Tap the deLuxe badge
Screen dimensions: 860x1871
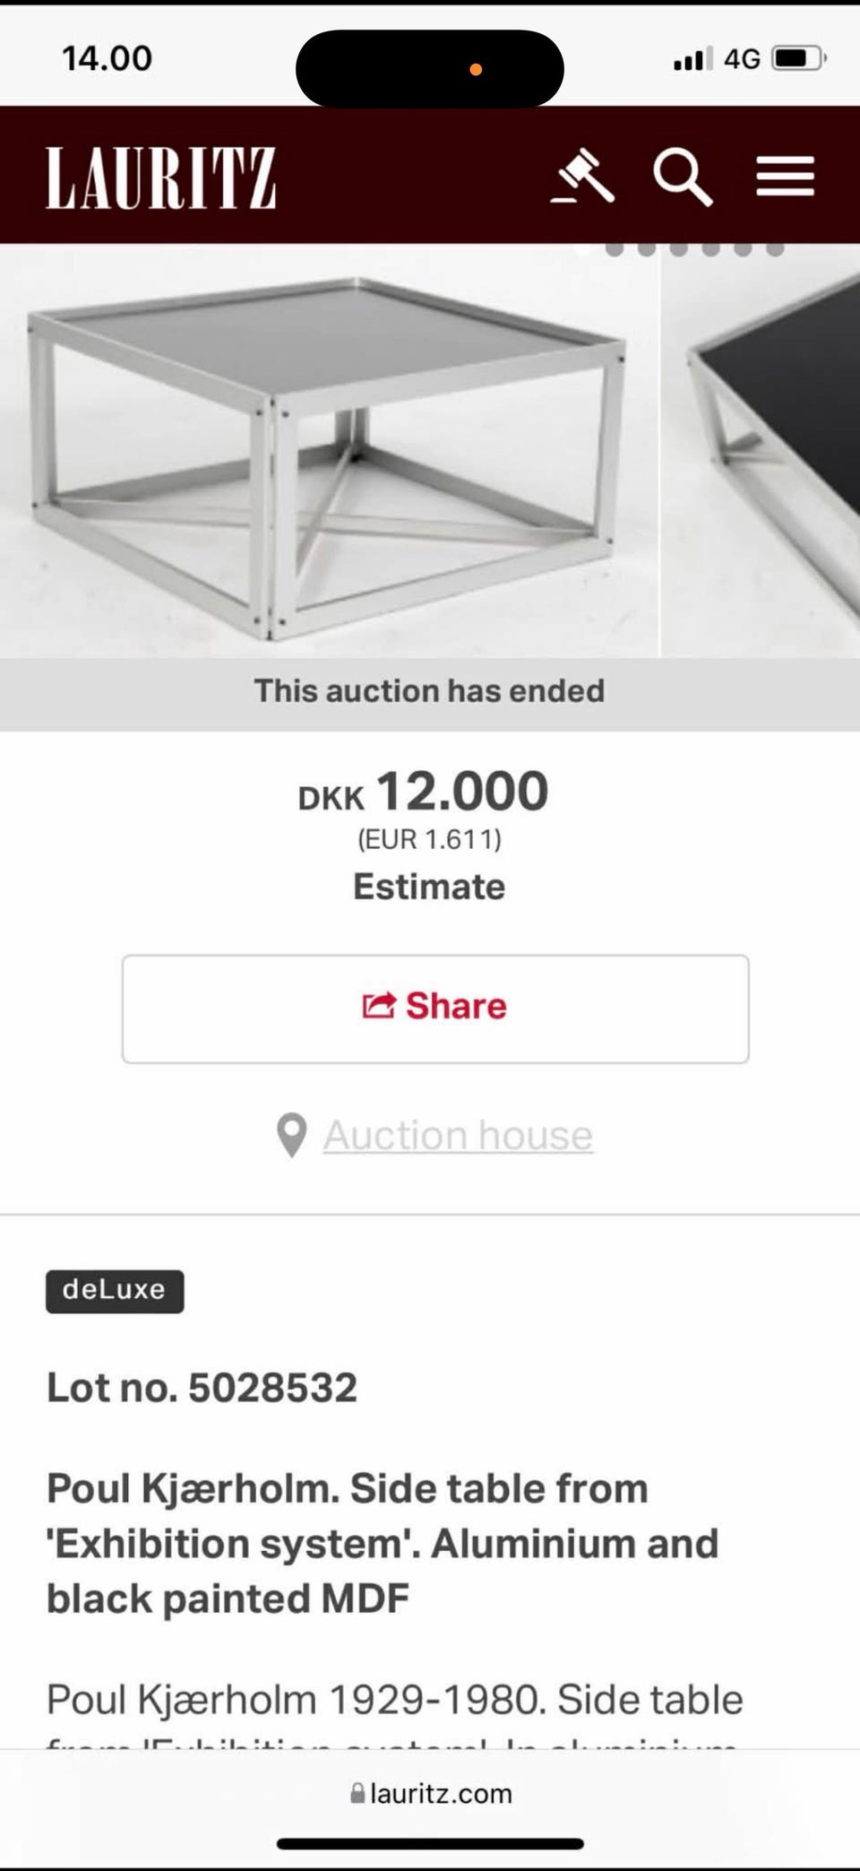coord(115,1291)
